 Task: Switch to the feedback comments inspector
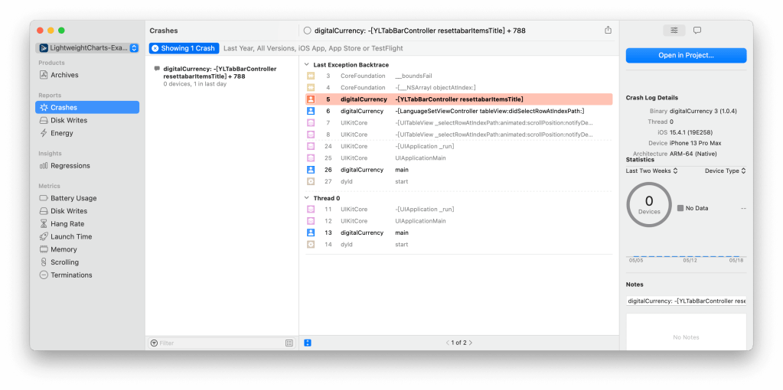pyautogui.click(x=697, y=31)
